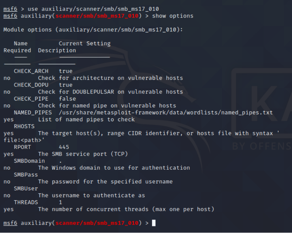Click the CHECK_PIPE false value
This screenshot has height=233, width=292.
[x=67, y=99]
